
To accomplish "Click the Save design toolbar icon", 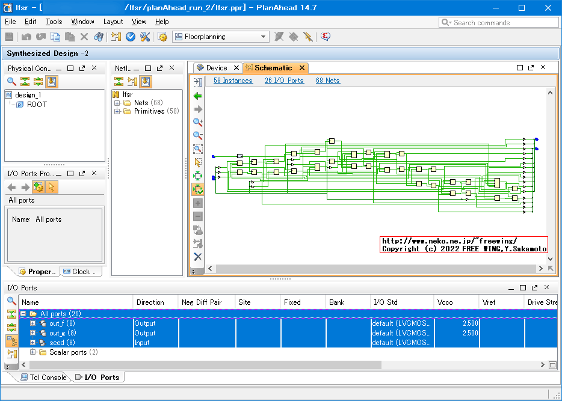I will click(9, 37).
